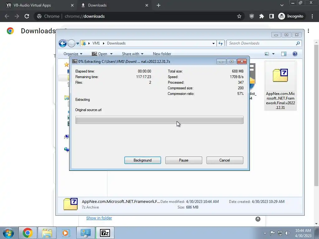This screenshot has width=319, height=239.
Task: Change the Explorer view icon
Action: point(267,54)
